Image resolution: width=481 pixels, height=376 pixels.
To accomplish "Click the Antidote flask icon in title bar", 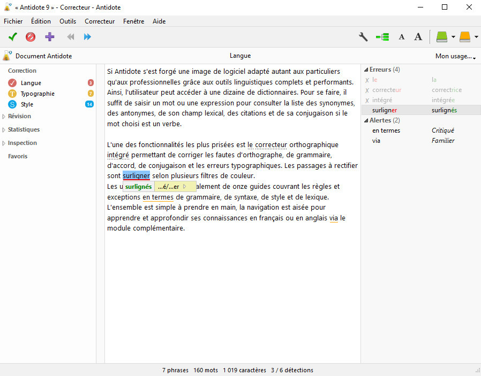I will point(7,7).
